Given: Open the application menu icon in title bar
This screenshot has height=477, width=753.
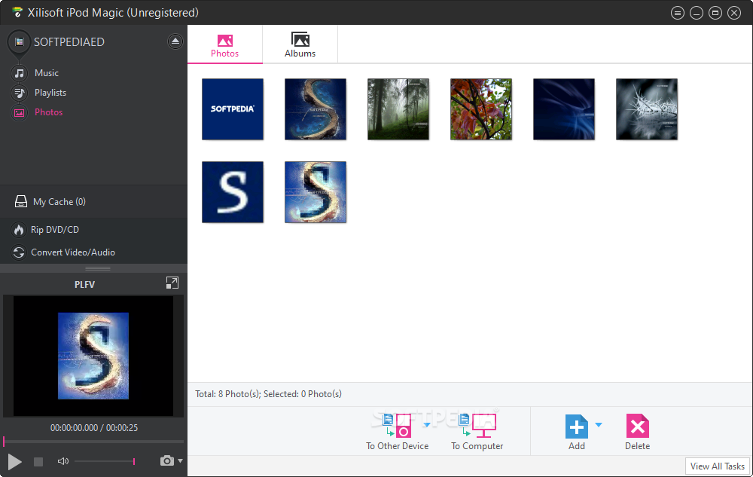Looking at the screenshot, I should click(678, 13).
